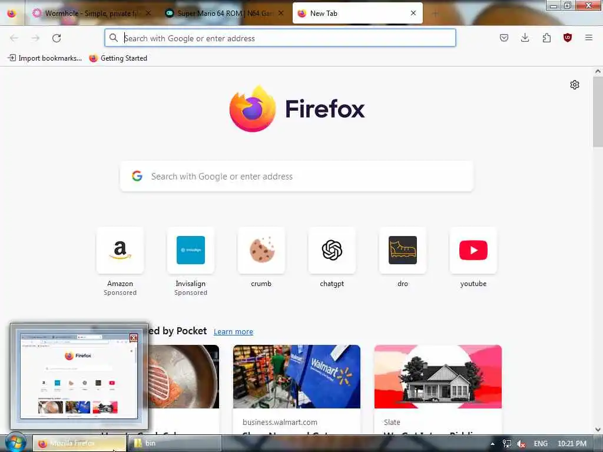Click the Slate source label
Image resolution: width=603 pixels, height=452 pixels.
392,422
